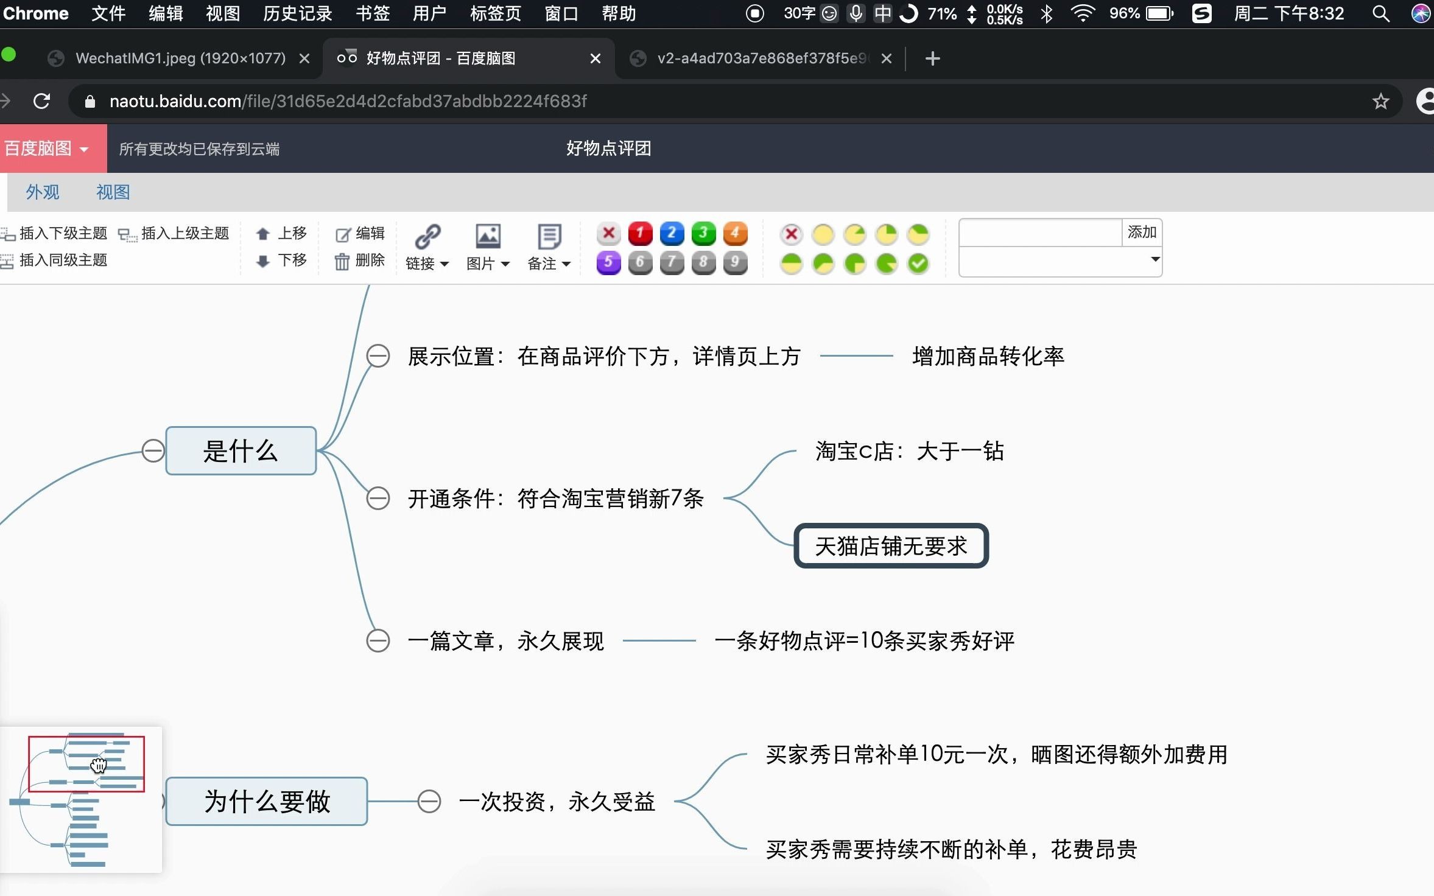The width and height of the screenshot is (1434, 896).
Task: Switch to 视图 tab
Action: click(x=113, y=192)
